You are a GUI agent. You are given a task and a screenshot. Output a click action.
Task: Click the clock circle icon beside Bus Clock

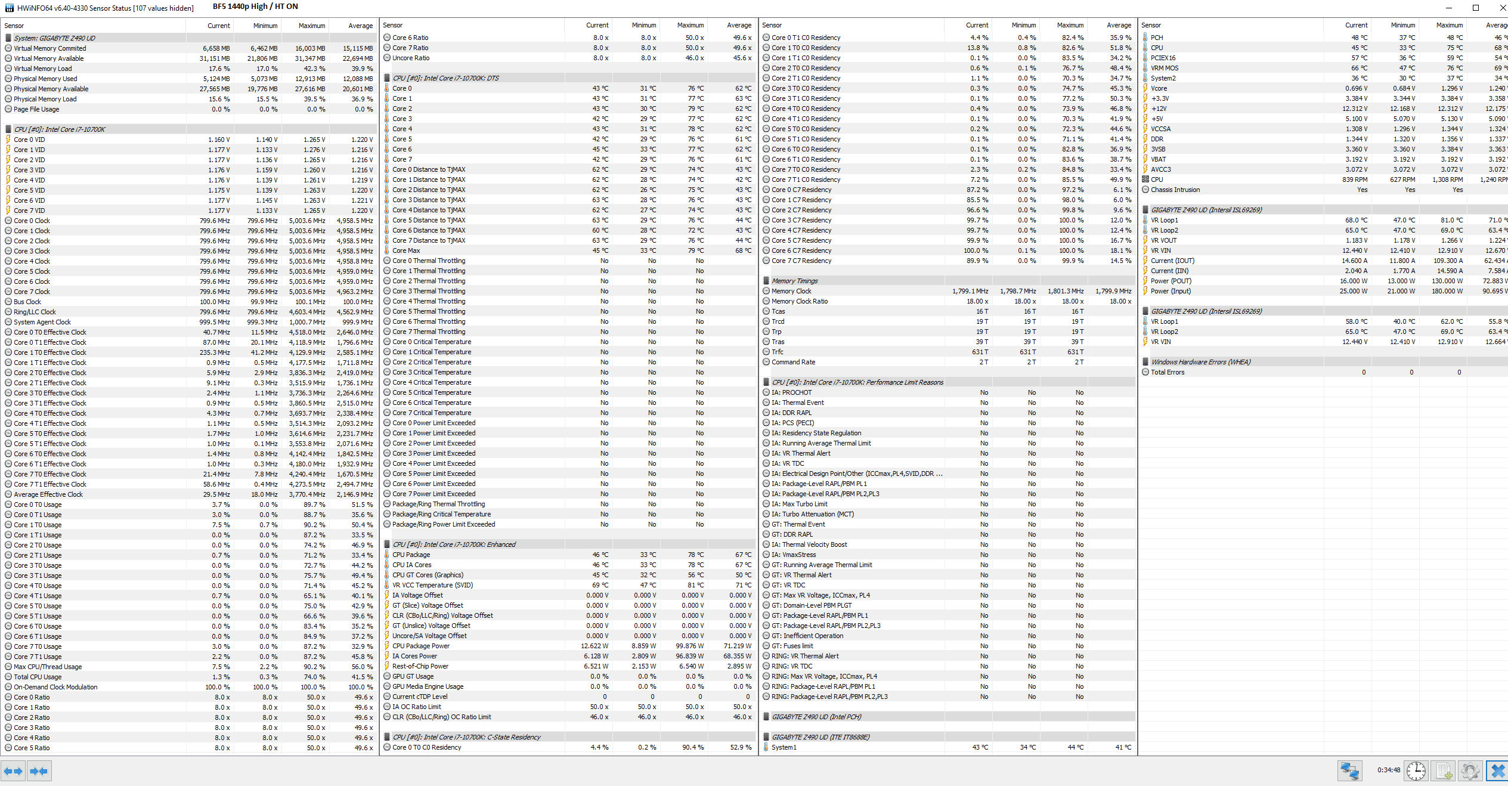click(x=8, y=302)
